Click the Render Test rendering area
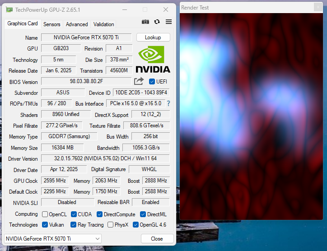The width and height of the screenshot is (327, 251). click(x=251, y=116)
